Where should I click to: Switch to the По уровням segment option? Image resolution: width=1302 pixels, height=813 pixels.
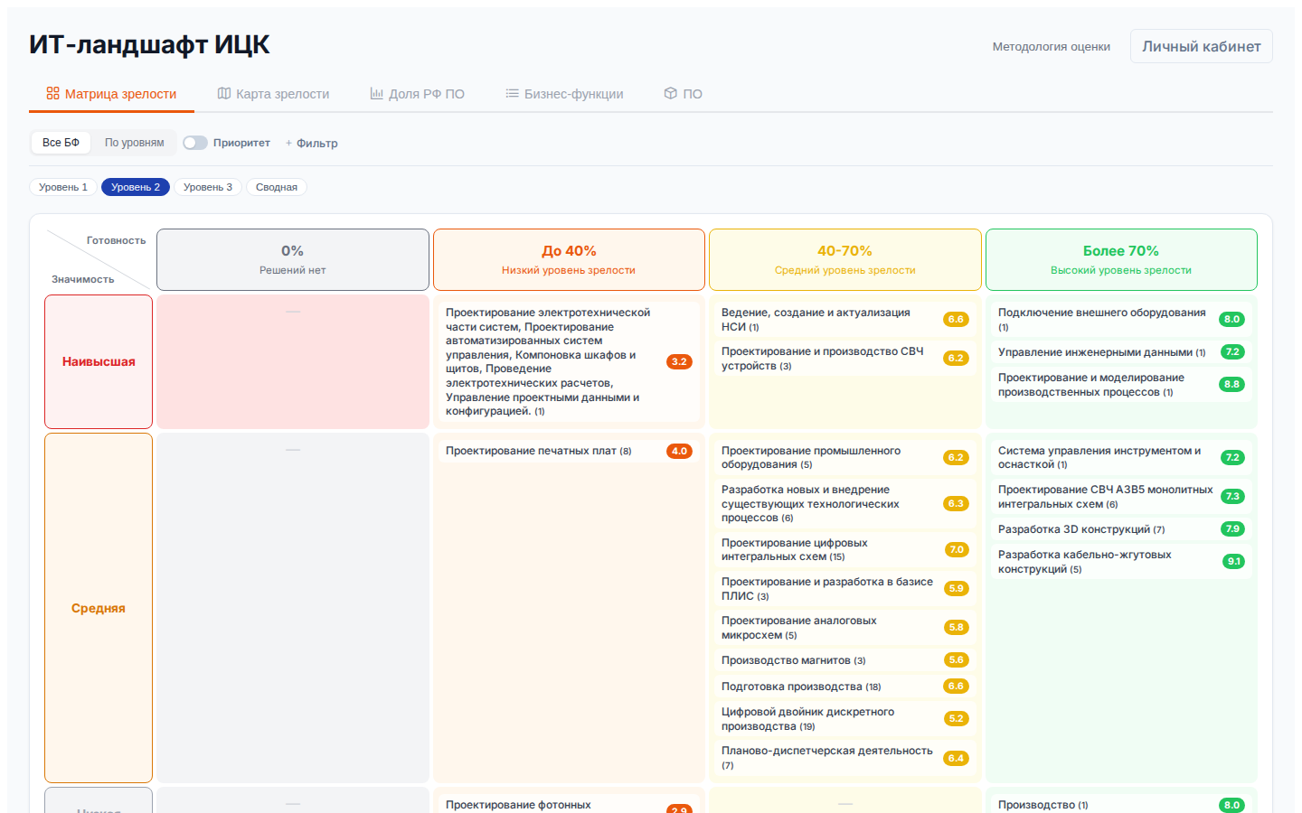[134, 143]
